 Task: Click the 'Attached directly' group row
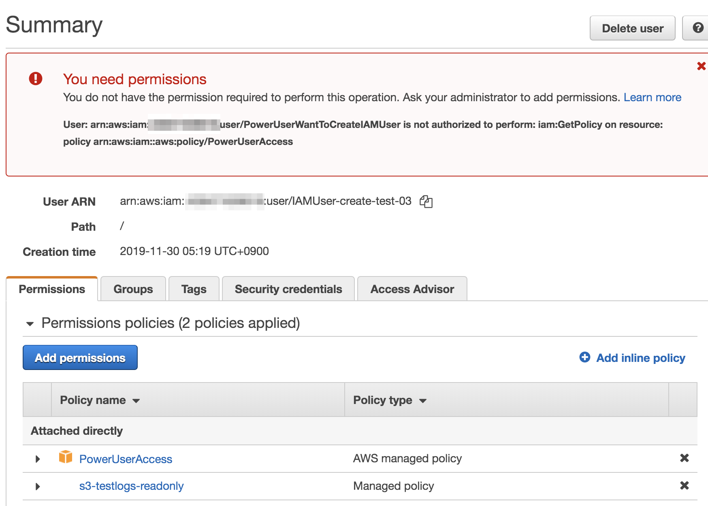(360, 431)
